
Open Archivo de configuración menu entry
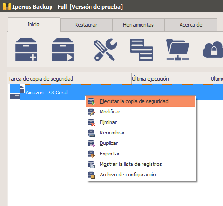(x=141, y=175)
